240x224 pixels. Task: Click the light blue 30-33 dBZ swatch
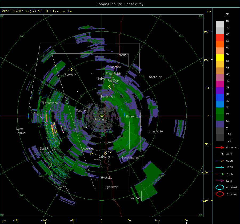[220, 104]
